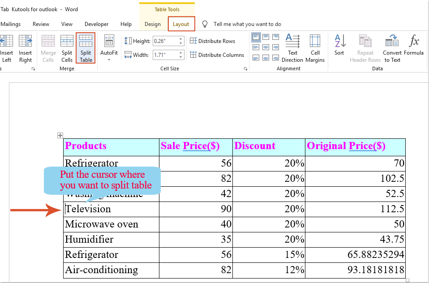Switch to the Design tab
This screenshot has height=283, width=429.
click(152, 24)
